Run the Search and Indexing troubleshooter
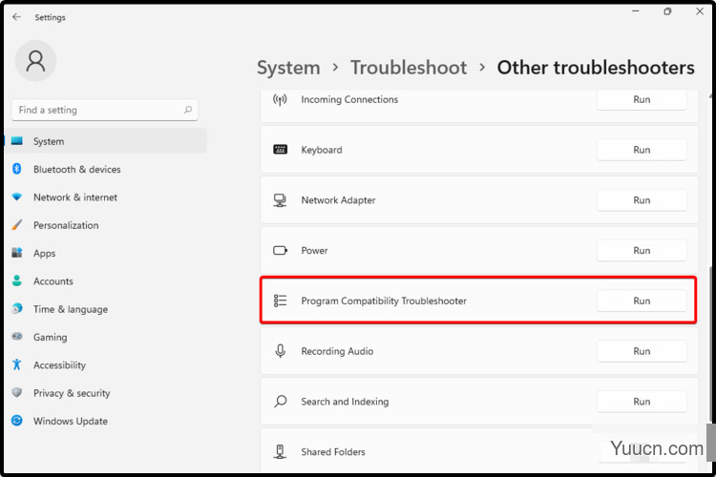Image resolution: width=716 pixels, height=477 pixels. (642, 402)
